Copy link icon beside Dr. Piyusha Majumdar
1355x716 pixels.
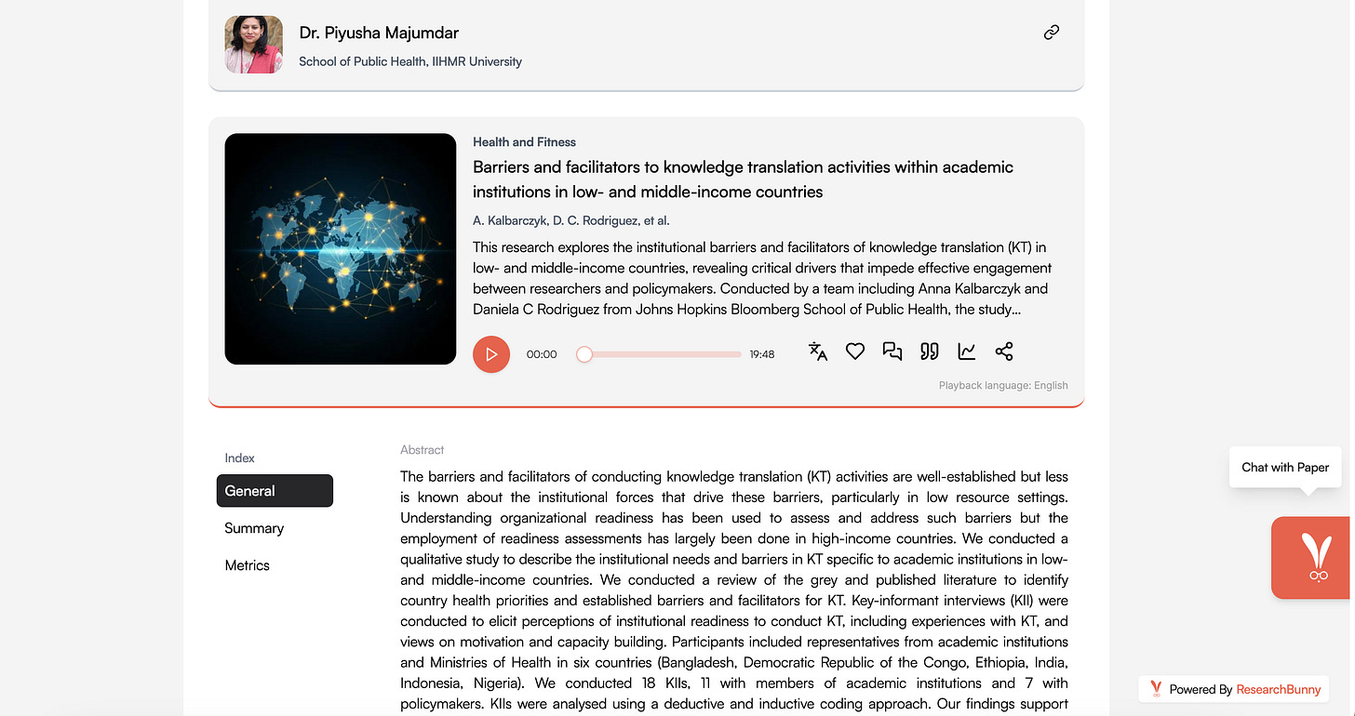[x=1052, y=33]
